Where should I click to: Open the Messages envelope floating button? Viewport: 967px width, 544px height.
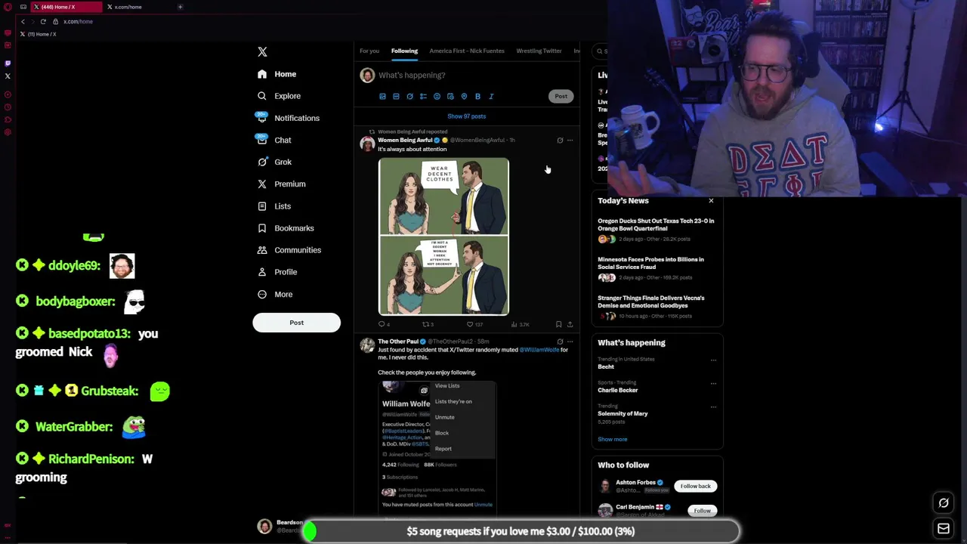click(944, 529)
